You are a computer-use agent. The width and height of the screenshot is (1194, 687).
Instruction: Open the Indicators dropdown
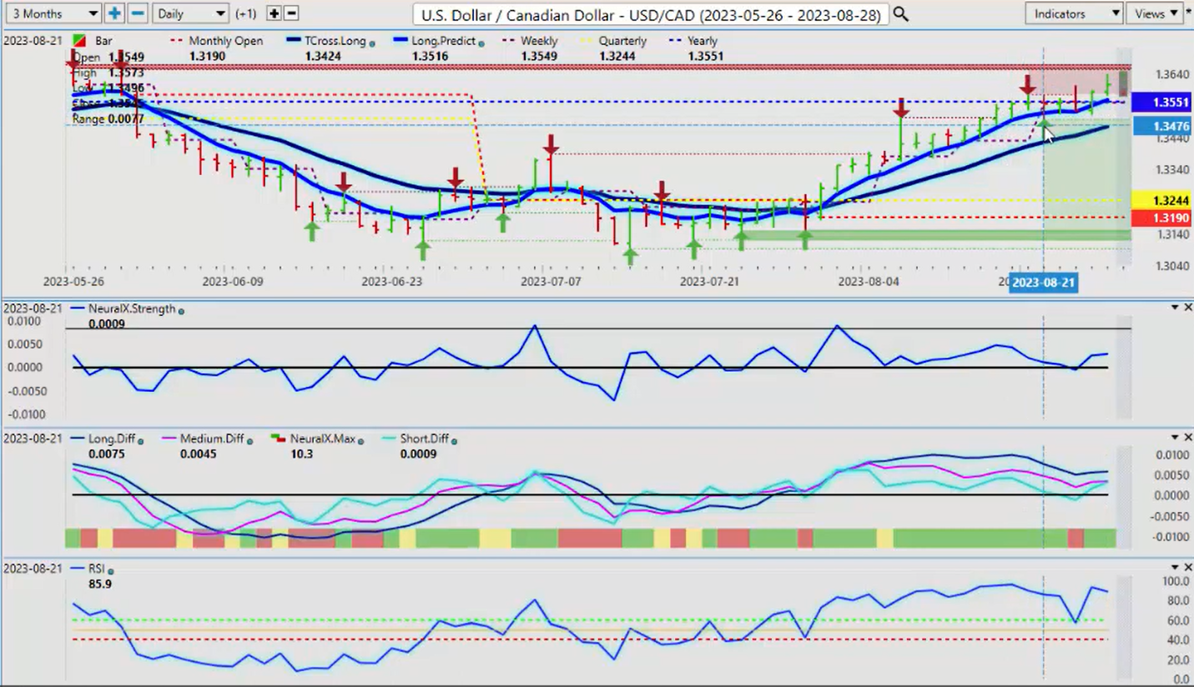[1074, 13]
